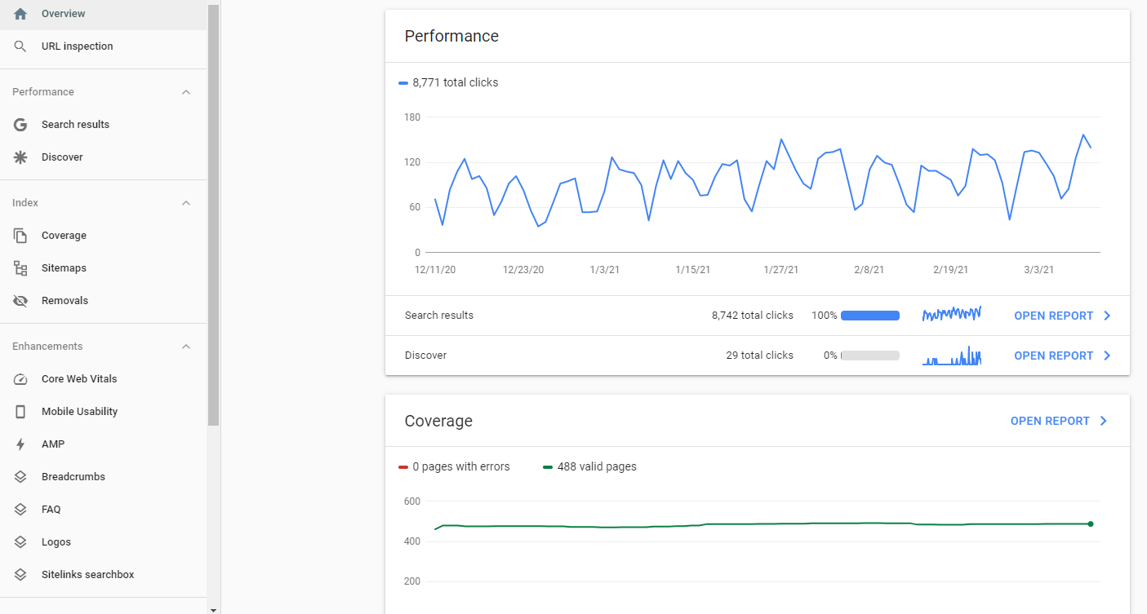This screenshot has height=614, width=1147.
Task: Open URL inspection via magnifier icon
Action: coord(20,46)
